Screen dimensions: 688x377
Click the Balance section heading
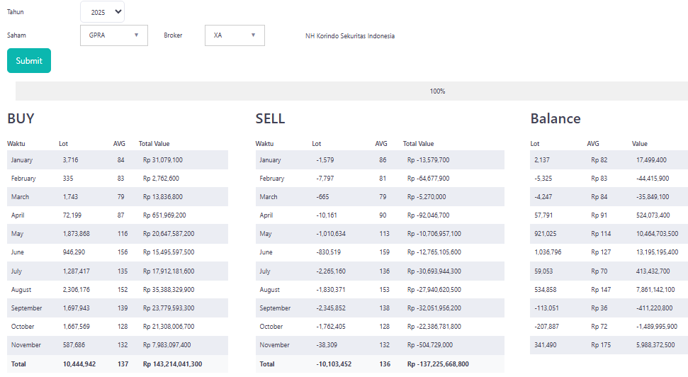[556, 119]
